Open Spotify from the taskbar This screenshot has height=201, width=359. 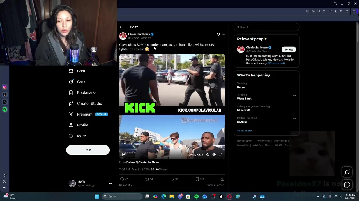pyautogui.click(x=196, y=197)
